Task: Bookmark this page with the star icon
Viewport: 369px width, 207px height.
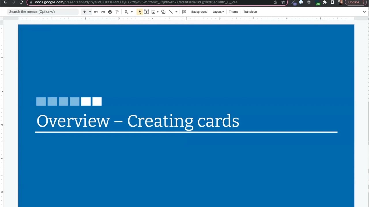Action: [283, 2]
